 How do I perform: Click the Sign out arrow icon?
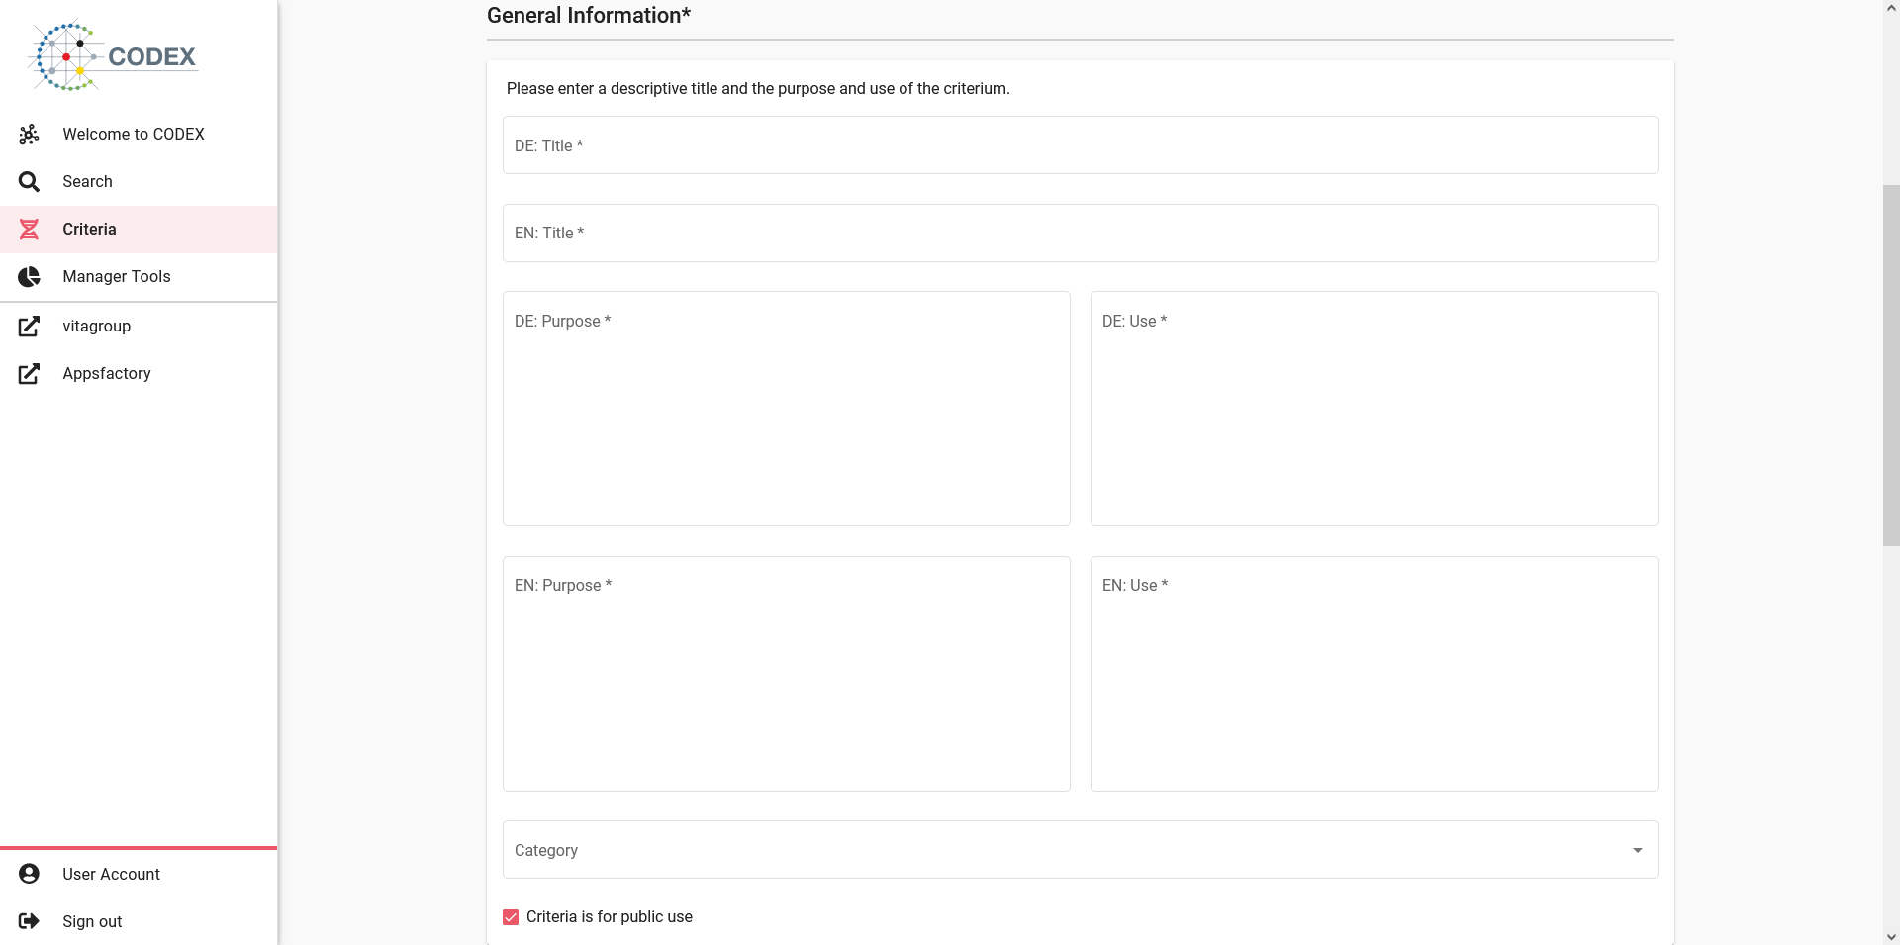click(30, 921)
